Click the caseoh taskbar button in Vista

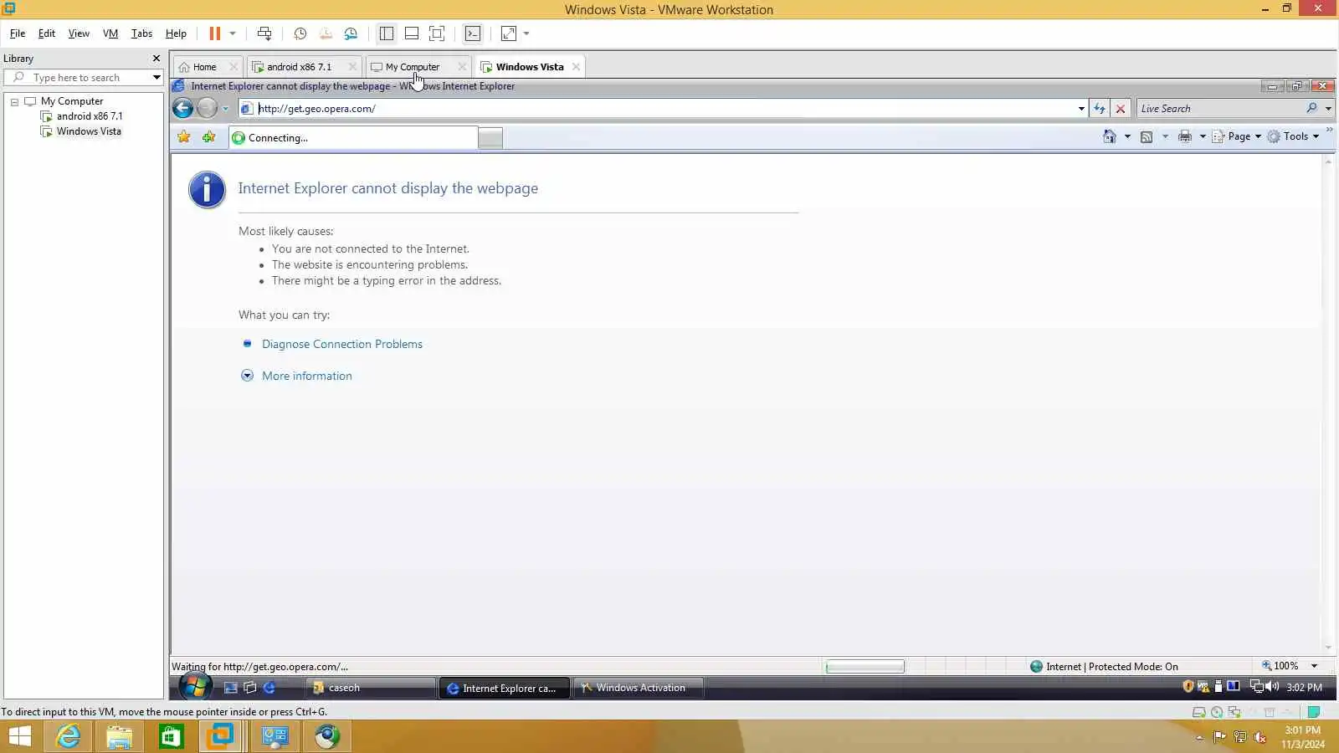pyautogui.click(x=369, y=688)
